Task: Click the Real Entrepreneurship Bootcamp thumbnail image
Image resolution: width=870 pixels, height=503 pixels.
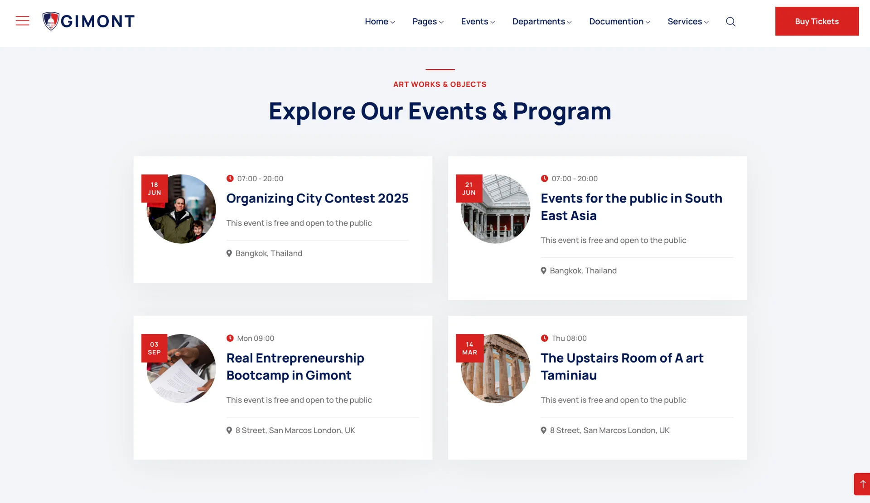Action: pyautogui.click(x=186, y=375)
